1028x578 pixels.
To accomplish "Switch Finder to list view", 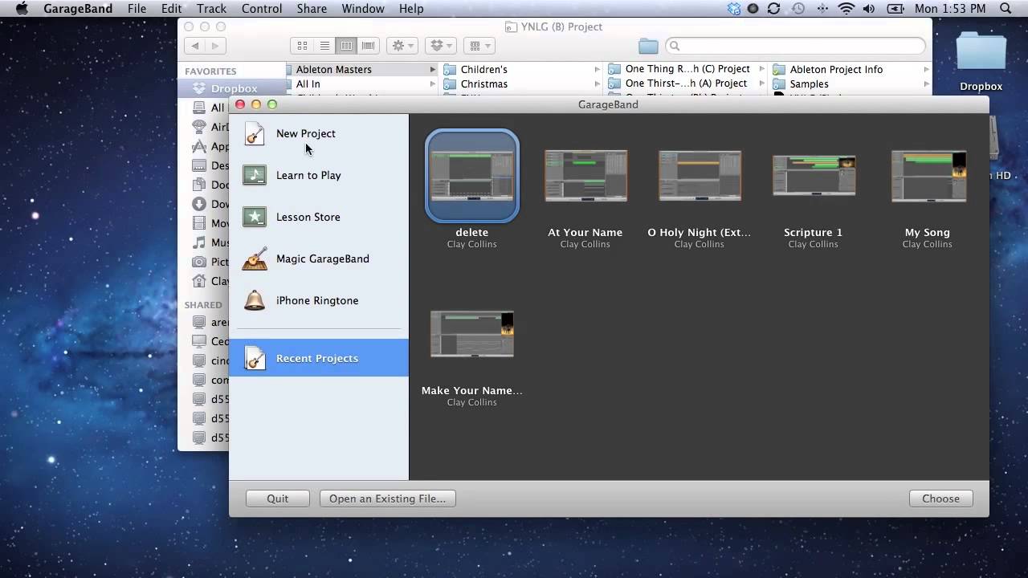I will coord(324,46).
